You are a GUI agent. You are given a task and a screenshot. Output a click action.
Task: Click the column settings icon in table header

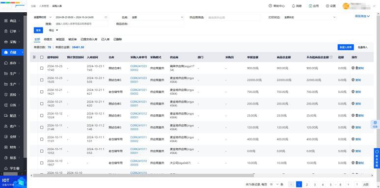pyautogui.click(x=34, y=57)
